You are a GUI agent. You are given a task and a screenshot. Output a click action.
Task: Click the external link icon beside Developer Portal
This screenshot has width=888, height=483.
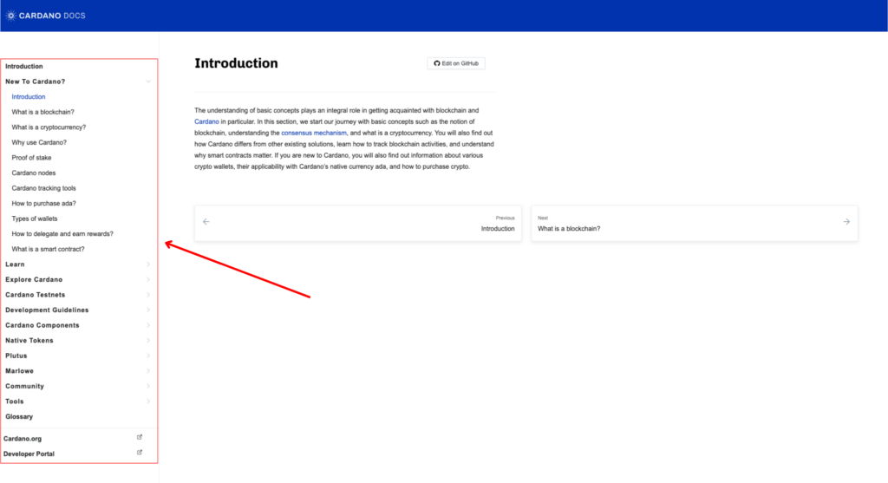point(140,453)
